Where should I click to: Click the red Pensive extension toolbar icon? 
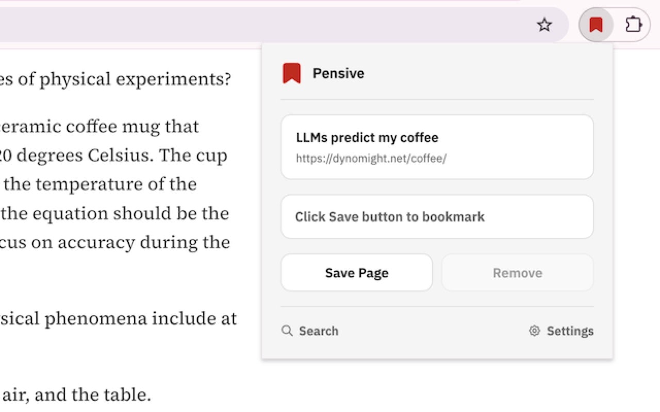[596, 25]
